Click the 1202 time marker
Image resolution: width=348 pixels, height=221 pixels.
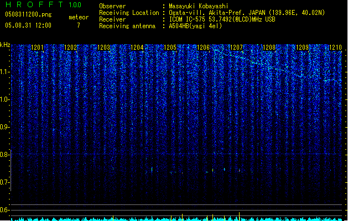click(x=70, y=48)
